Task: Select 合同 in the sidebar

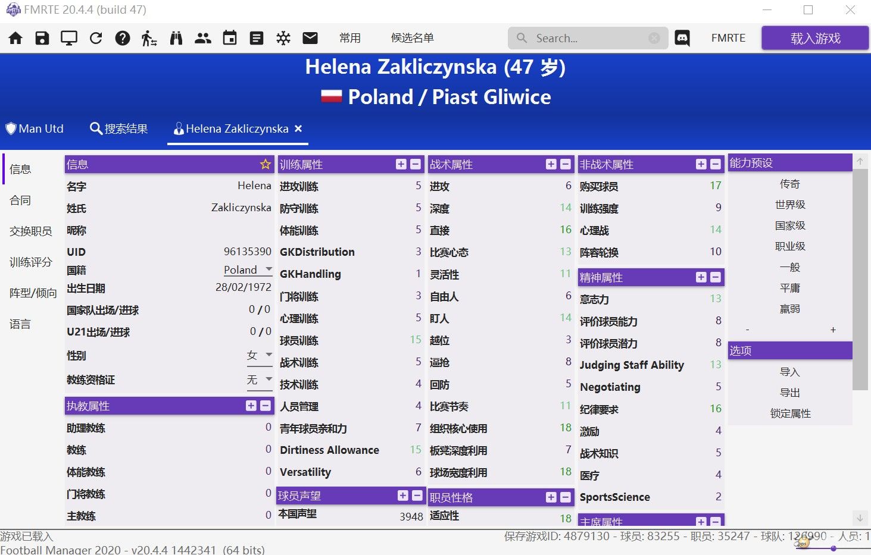Action: tap(20, 200)
